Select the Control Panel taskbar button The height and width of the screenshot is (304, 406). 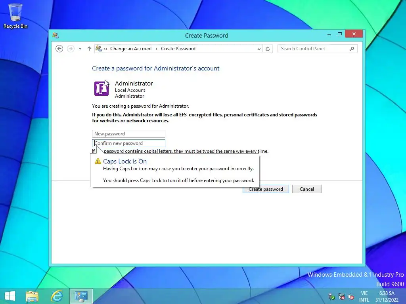coord(81,296)
